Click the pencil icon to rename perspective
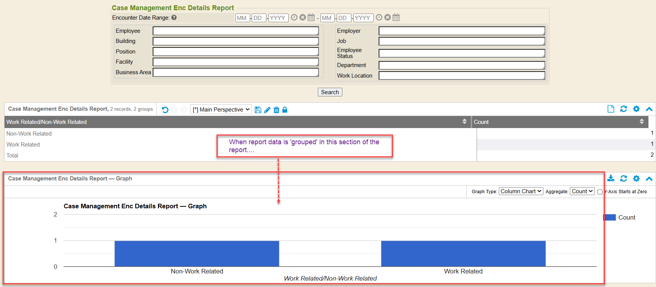The width and height of the screenshot is (656, 287). click(x=267, y=110)
